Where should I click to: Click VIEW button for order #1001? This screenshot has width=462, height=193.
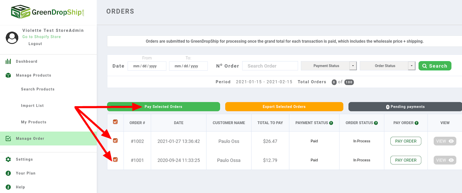(x=445, y=160)
